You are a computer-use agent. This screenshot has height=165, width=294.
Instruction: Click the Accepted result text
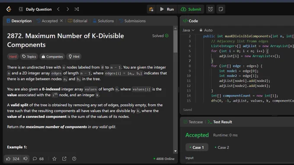pos(197,135)
